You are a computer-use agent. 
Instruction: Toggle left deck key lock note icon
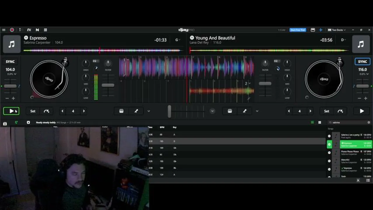point(19,86)
